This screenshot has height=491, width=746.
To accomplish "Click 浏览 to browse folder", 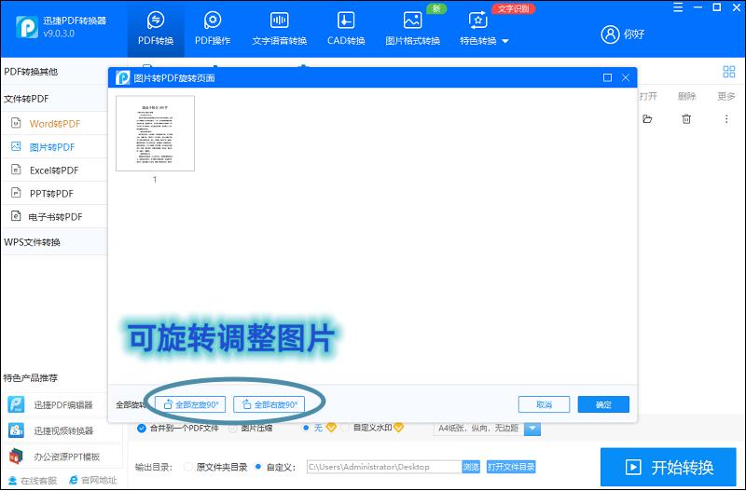I will (x=471, y=467).
